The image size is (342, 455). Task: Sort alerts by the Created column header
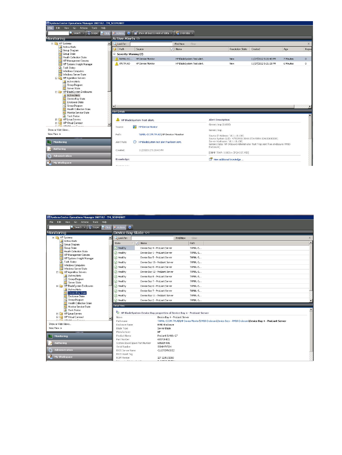point(266,49)
